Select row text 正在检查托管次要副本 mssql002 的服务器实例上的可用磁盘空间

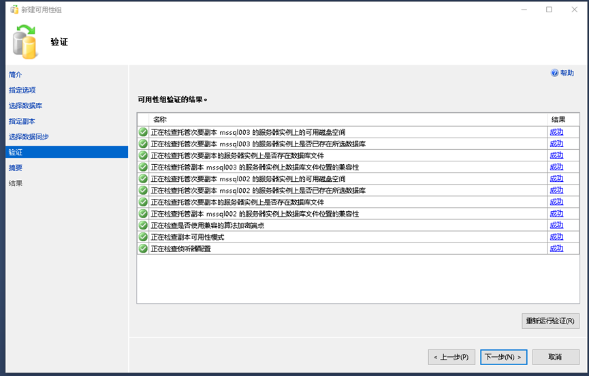[248, 178]
